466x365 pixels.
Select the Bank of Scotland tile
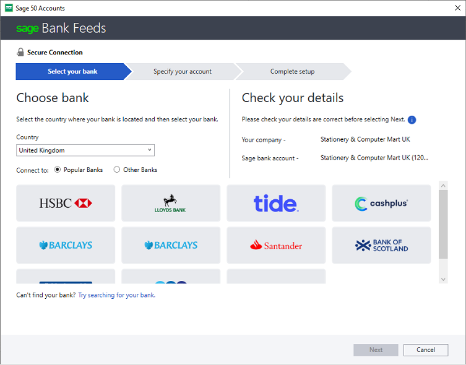pos(381,246)
